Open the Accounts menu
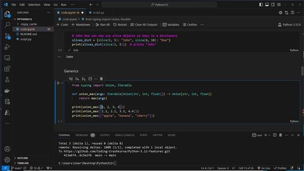This screenshot has height=171, width=304. click(7, 149)
